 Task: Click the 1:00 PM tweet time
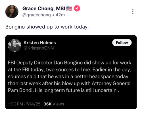16,104
